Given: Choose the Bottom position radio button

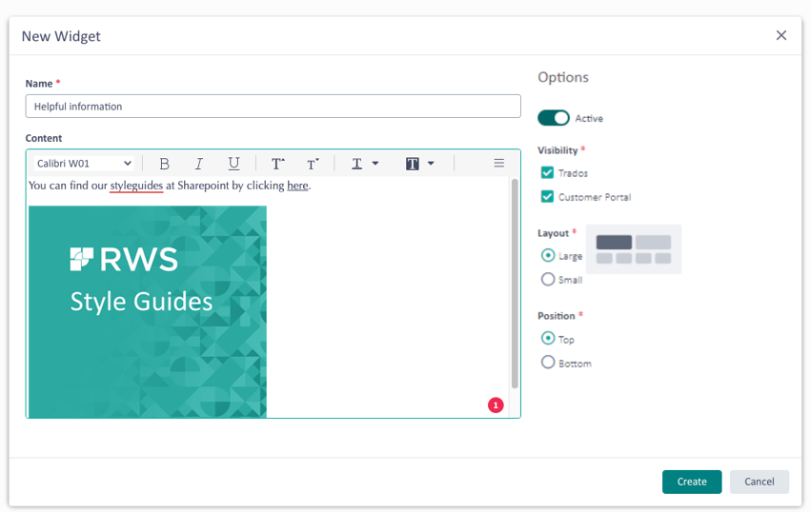Looking at the screenshot, I should (x=548, y=363).
